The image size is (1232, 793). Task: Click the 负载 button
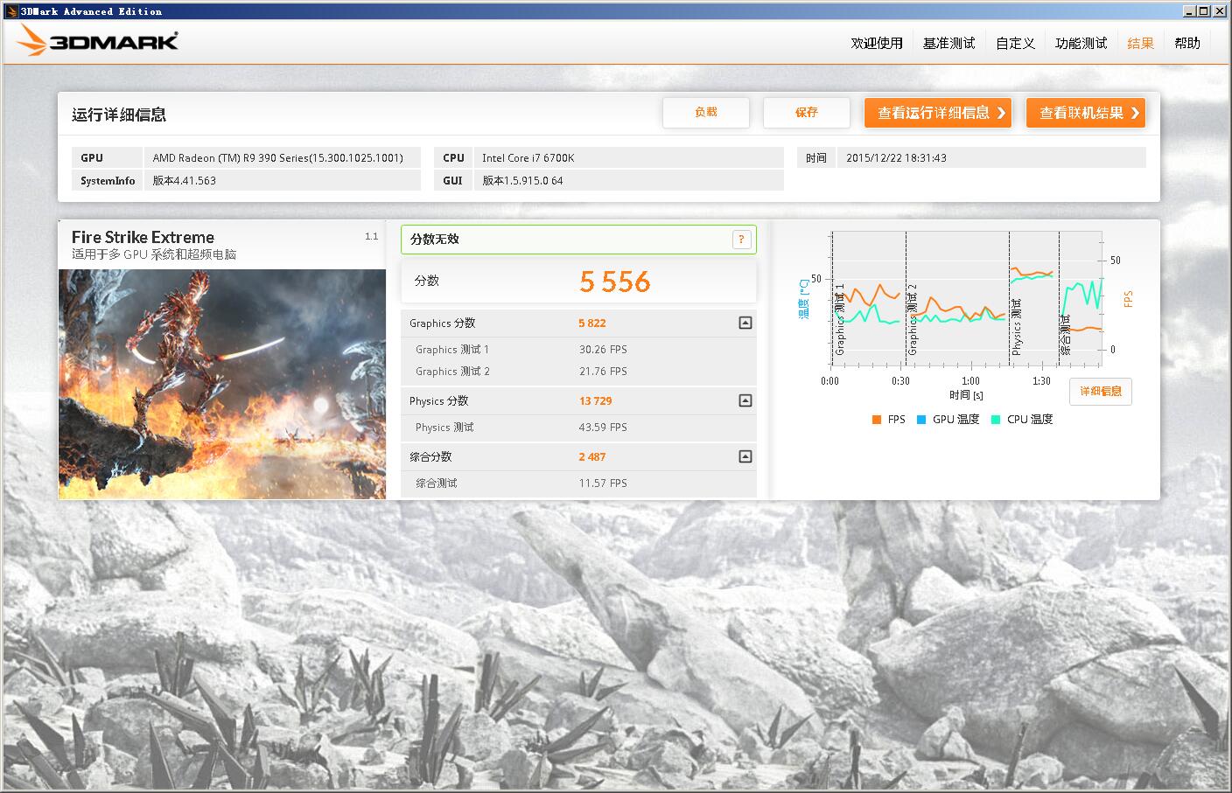coord(706,113)
